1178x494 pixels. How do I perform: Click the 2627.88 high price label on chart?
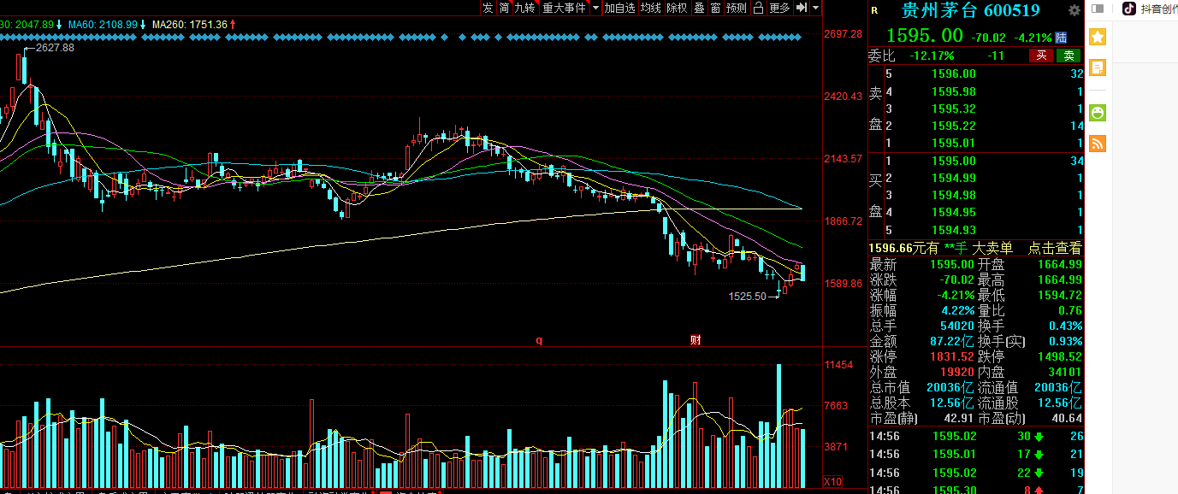[x=55, y=48]
